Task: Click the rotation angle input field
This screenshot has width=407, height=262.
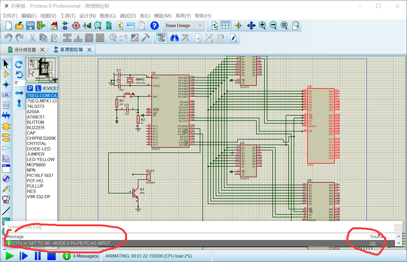Action: point(19,83)
